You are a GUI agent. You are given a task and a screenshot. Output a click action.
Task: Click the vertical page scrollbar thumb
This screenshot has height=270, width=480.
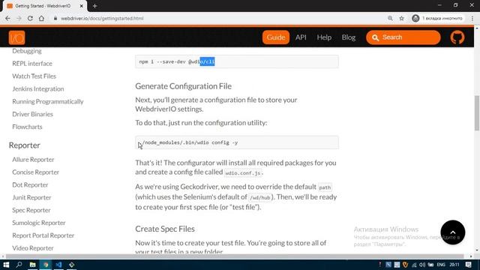tap(477, 113)
